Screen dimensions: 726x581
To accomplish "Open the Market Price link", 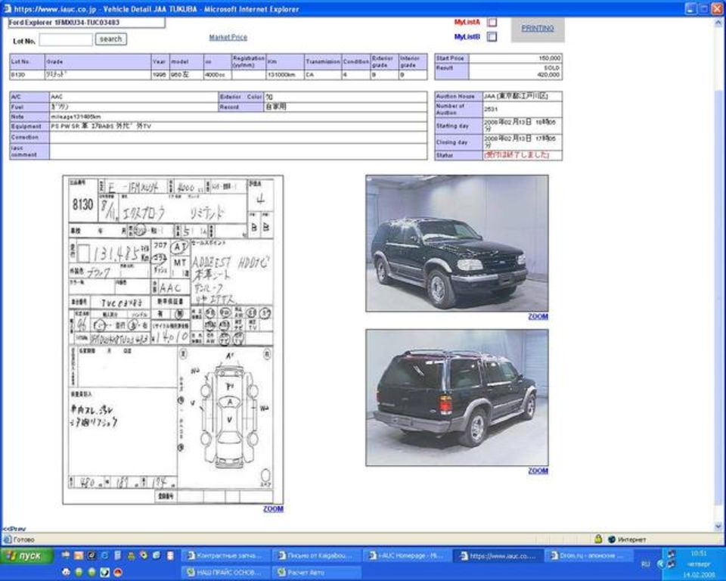I will [x=228, y=38].
